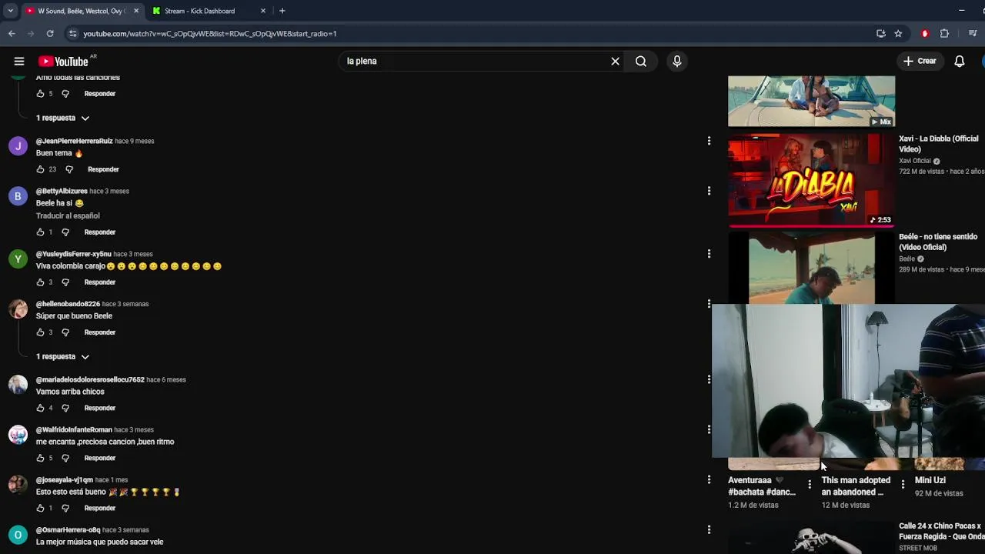Image resolution: width=985 pixels, height=554 pixels.
Task: Start voice search with the microphone
Action: click(x=677, y=62)
